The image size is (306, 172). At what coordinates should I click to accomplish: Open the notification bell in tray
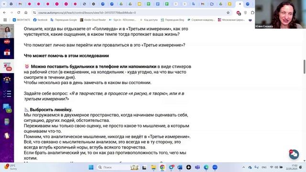click(x=301, y=167)
